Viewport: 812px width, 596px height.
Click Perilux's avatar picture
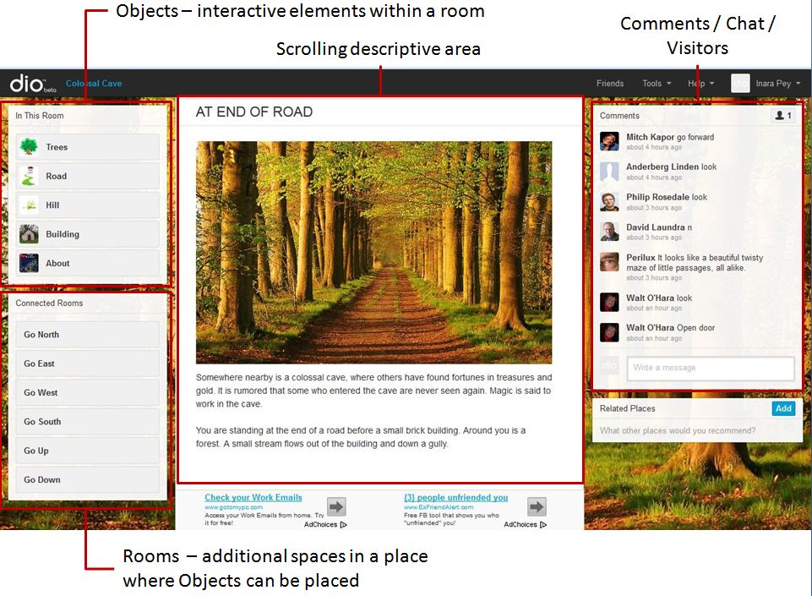click(x=609, y=262)
